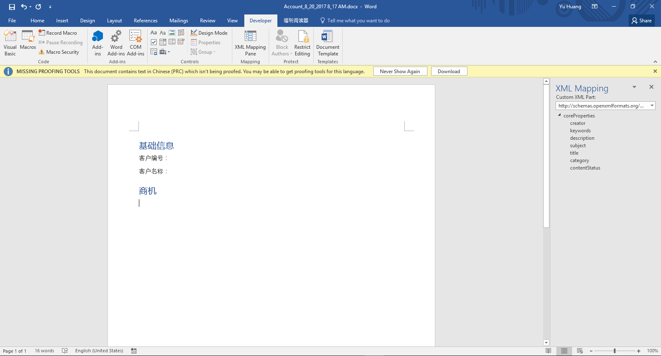
Task: Open Macro Security settings
Action: (59, 52)
